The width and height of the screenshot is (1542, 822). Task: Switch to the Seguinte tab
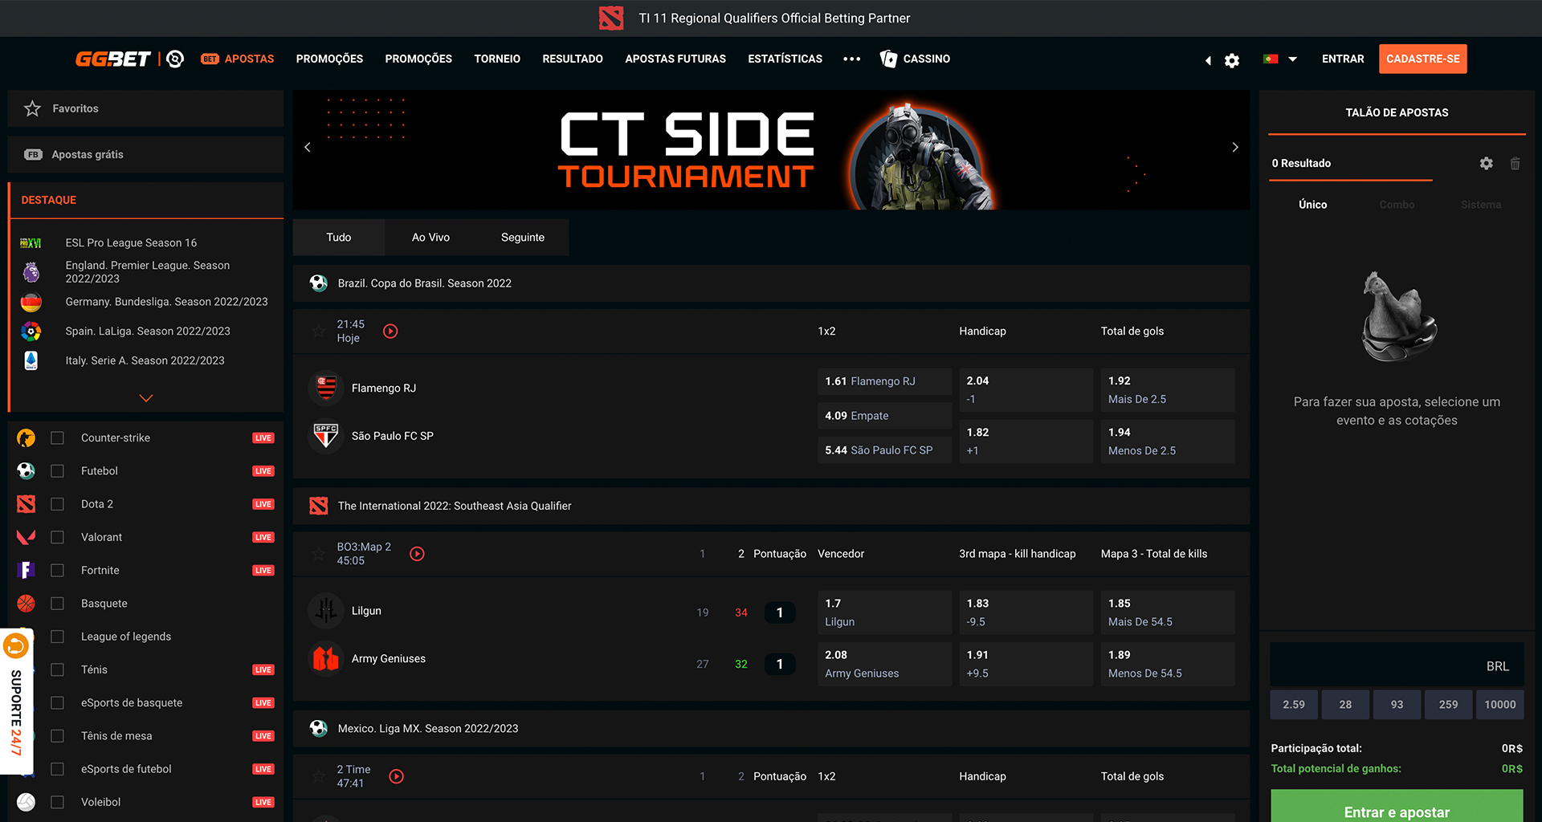point(523,238)
